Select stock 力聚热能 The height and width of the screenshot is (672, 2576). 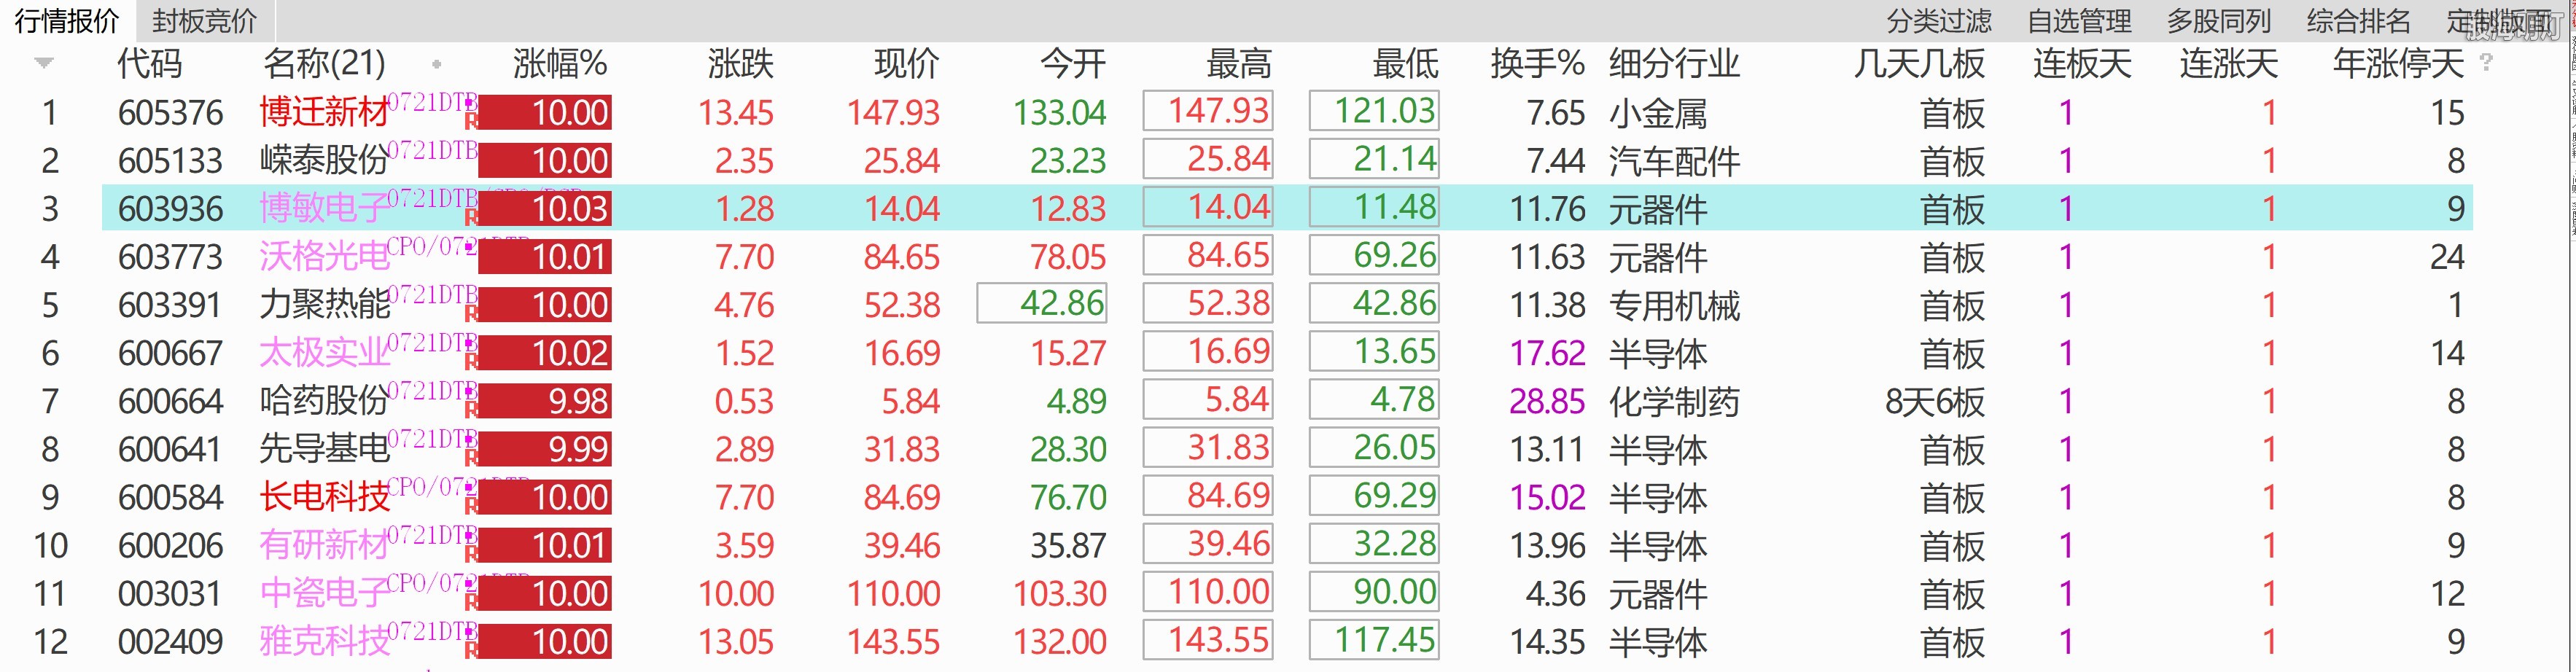tap(324, 304)
